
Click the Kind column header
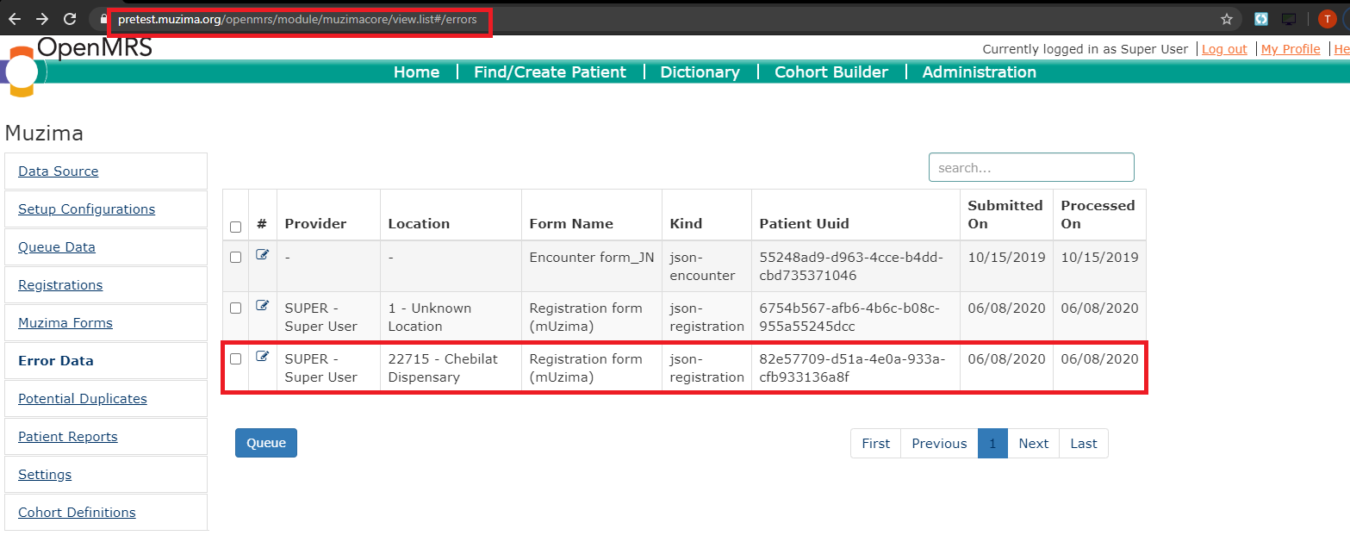[x=686, y=224]
